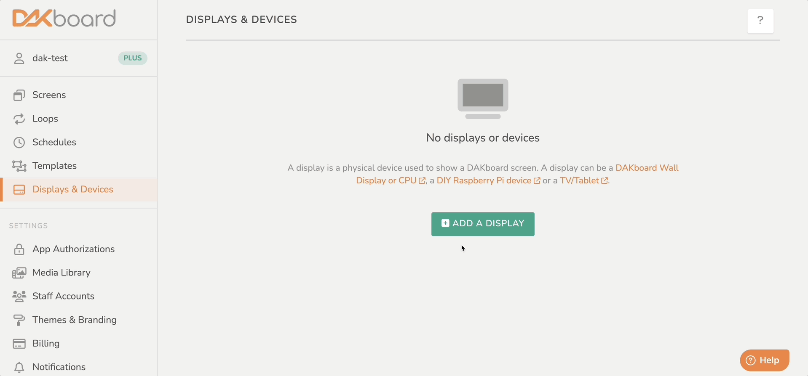Click the Schedules clock icon

(x=19, y=143)
